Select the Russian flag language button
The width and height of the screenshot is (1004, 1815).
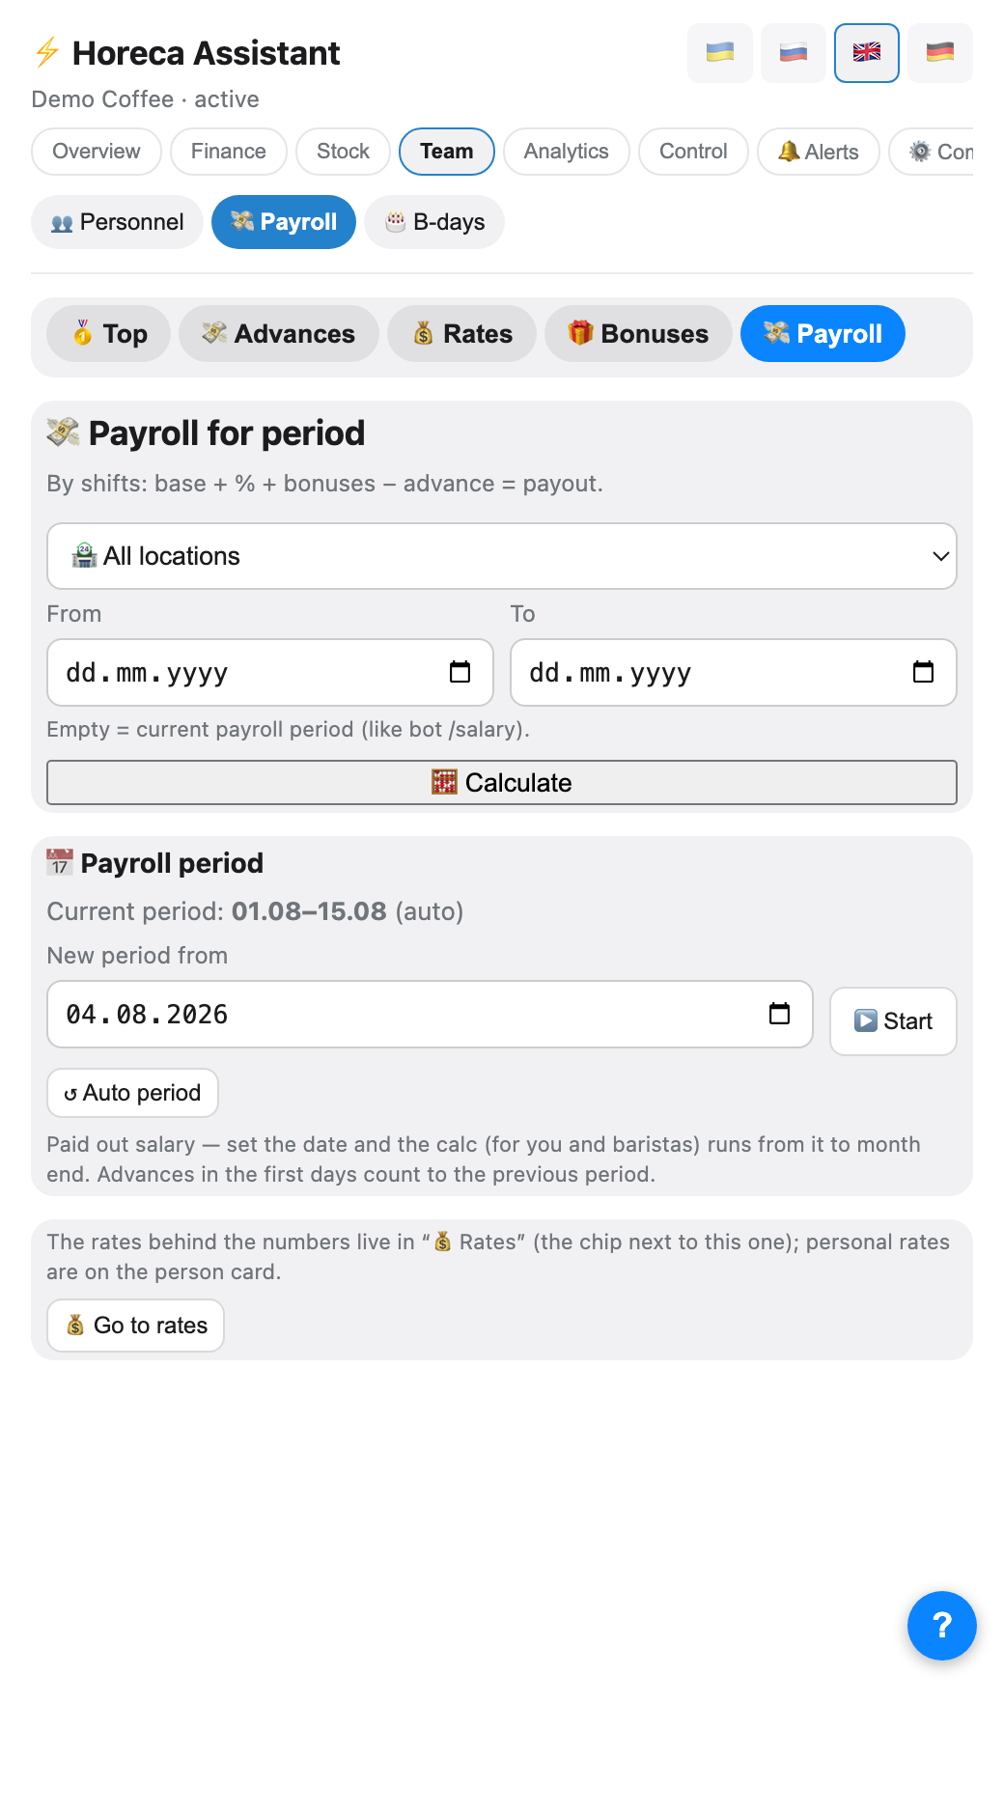(793, 53)
